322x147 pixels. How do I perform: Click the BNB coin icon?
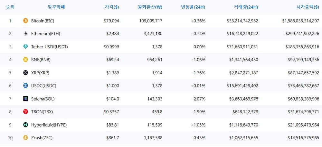coord(25,60)
